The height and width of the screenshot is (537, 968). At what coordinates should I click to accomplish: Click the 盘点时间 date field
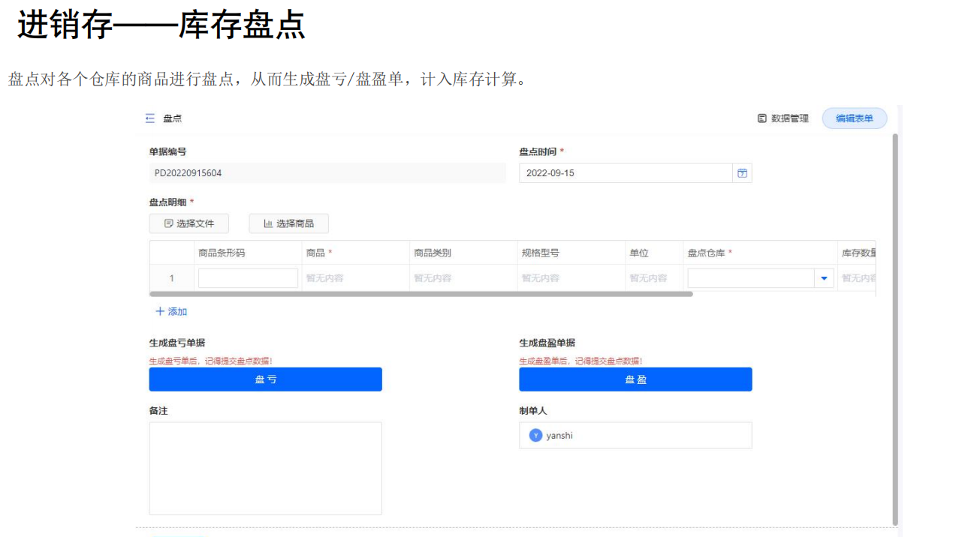(625, 173)
